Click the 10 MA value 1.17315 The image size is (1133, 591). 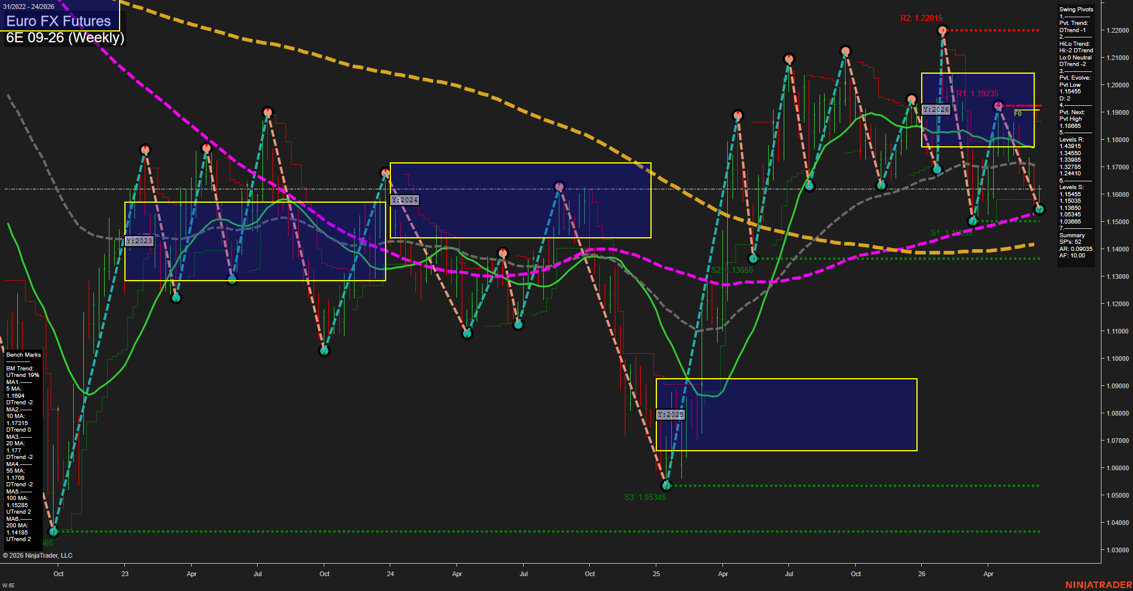point(17,423)
